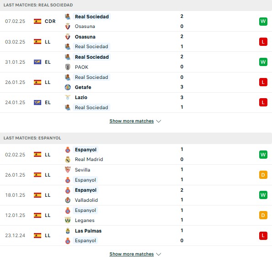Click the Sevilla club crest icon
This screenshot has width=272, height=261.
(68, 170)
